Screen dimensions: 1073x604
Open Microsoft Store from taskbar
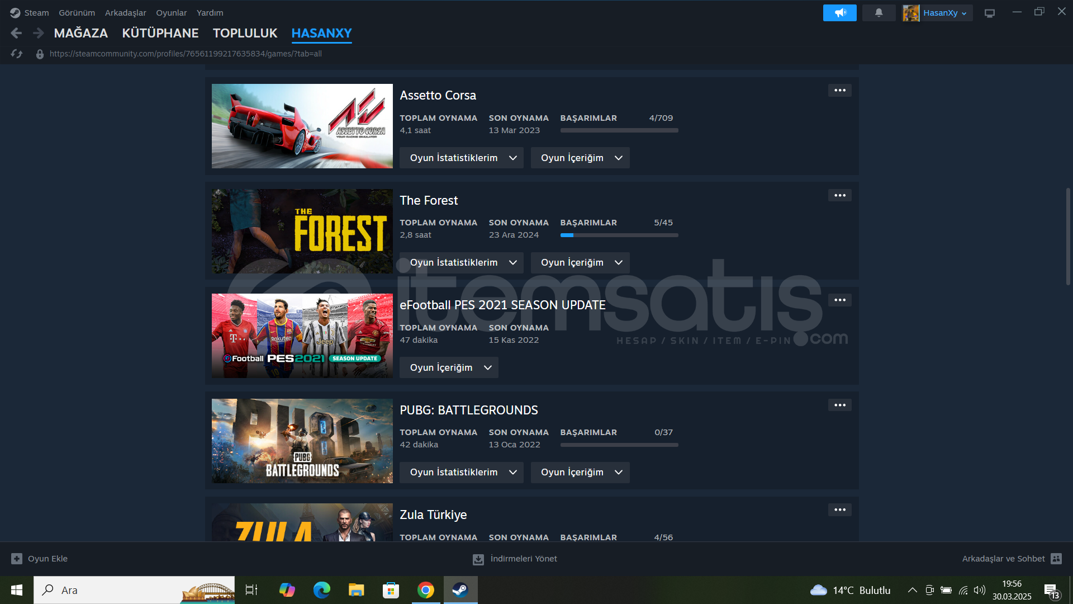[x=391, y=590]
